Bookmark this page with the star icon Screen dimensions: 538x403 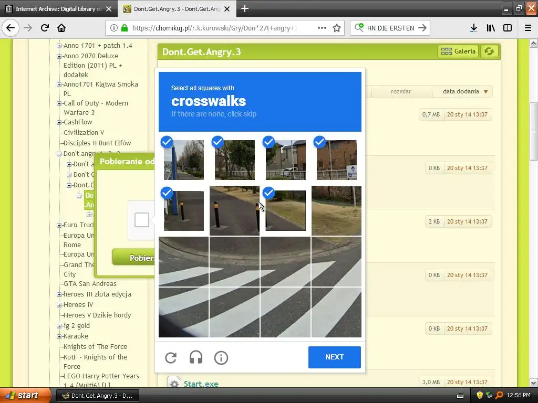(x=337, y=28)
